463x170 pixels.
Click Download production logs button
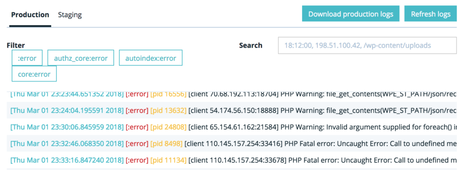coord(350,14)
